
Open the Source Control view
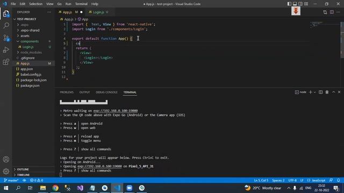pos(6,38)
